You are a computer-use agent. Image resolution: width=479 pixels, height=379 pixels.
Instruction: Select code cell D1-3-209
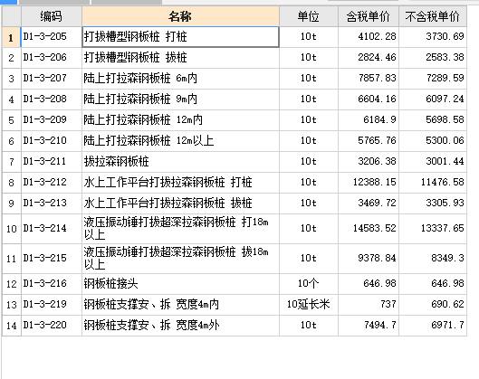click(x=52, y=120)
